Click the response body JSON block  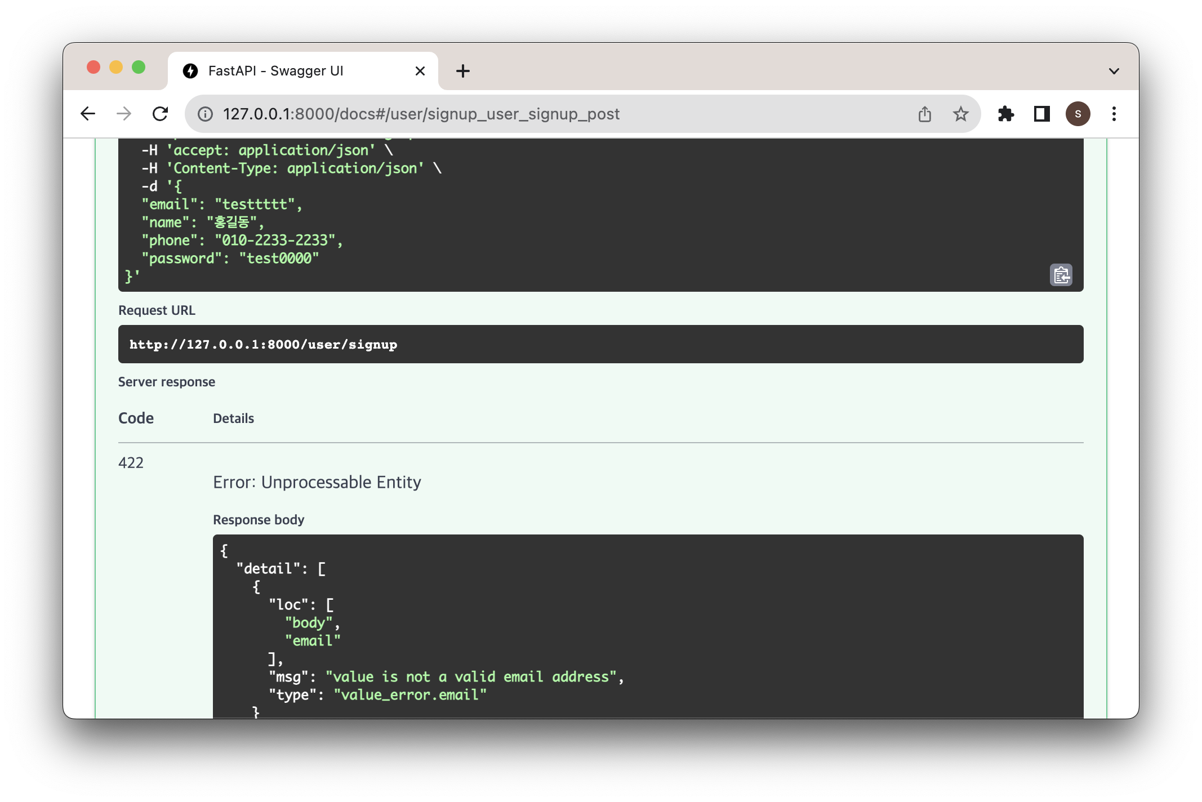[x=648, y=625]
